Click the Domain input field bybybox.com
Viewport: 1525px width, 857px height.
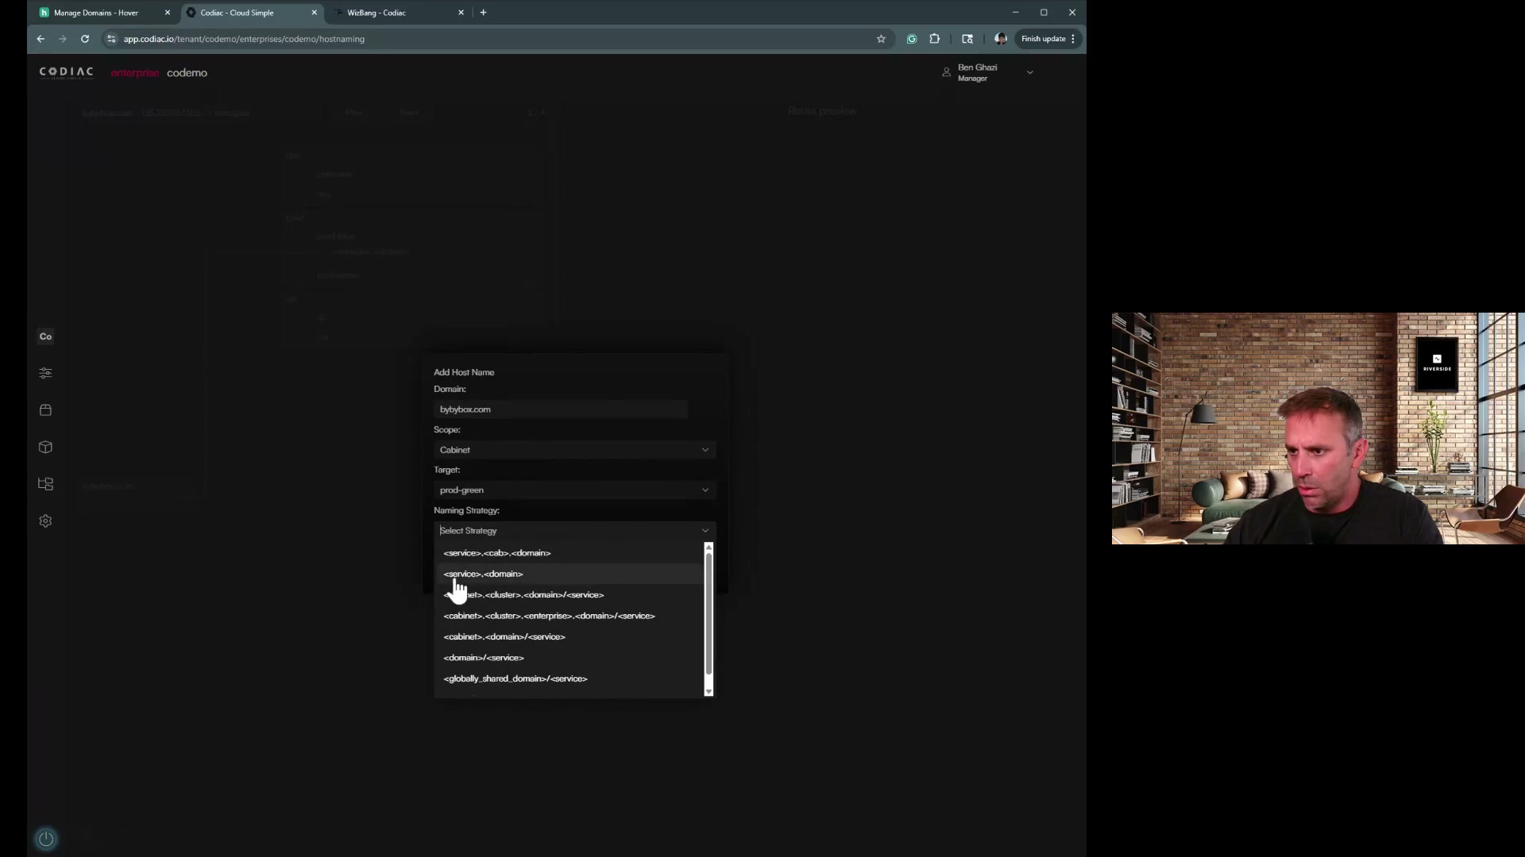click(560, 409)
